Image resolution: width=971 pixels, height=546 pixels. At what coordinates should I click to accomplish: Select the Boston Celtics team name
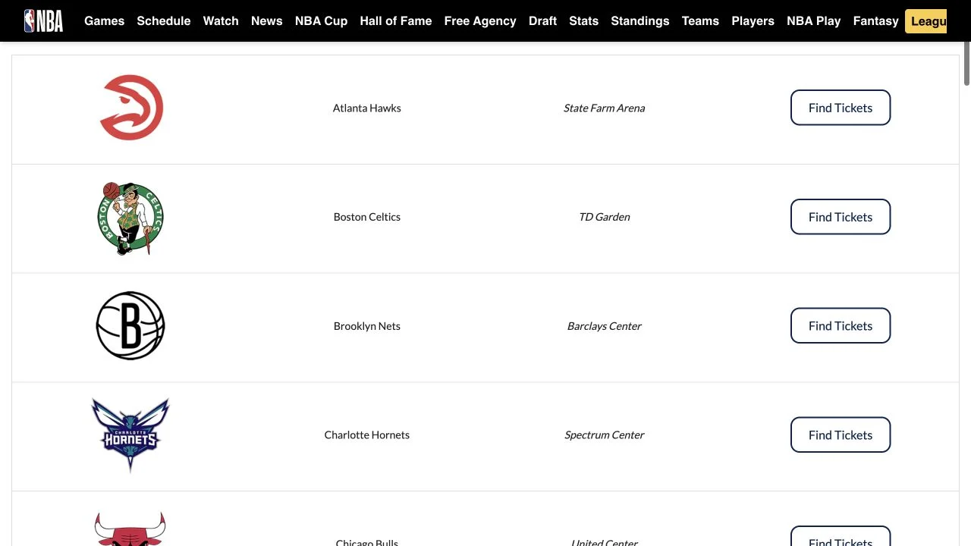[x=367, y=217]
